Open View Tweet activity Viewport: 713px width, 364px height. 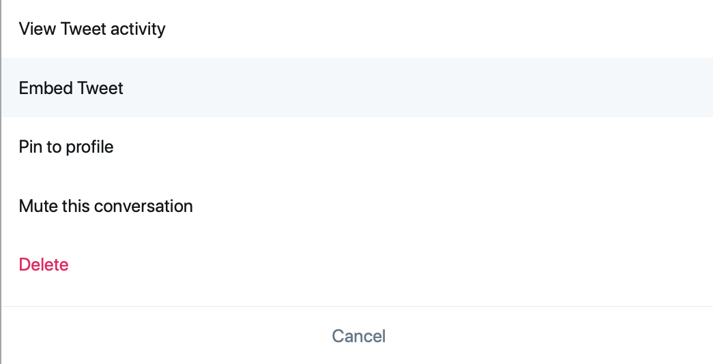pos(92,29)
